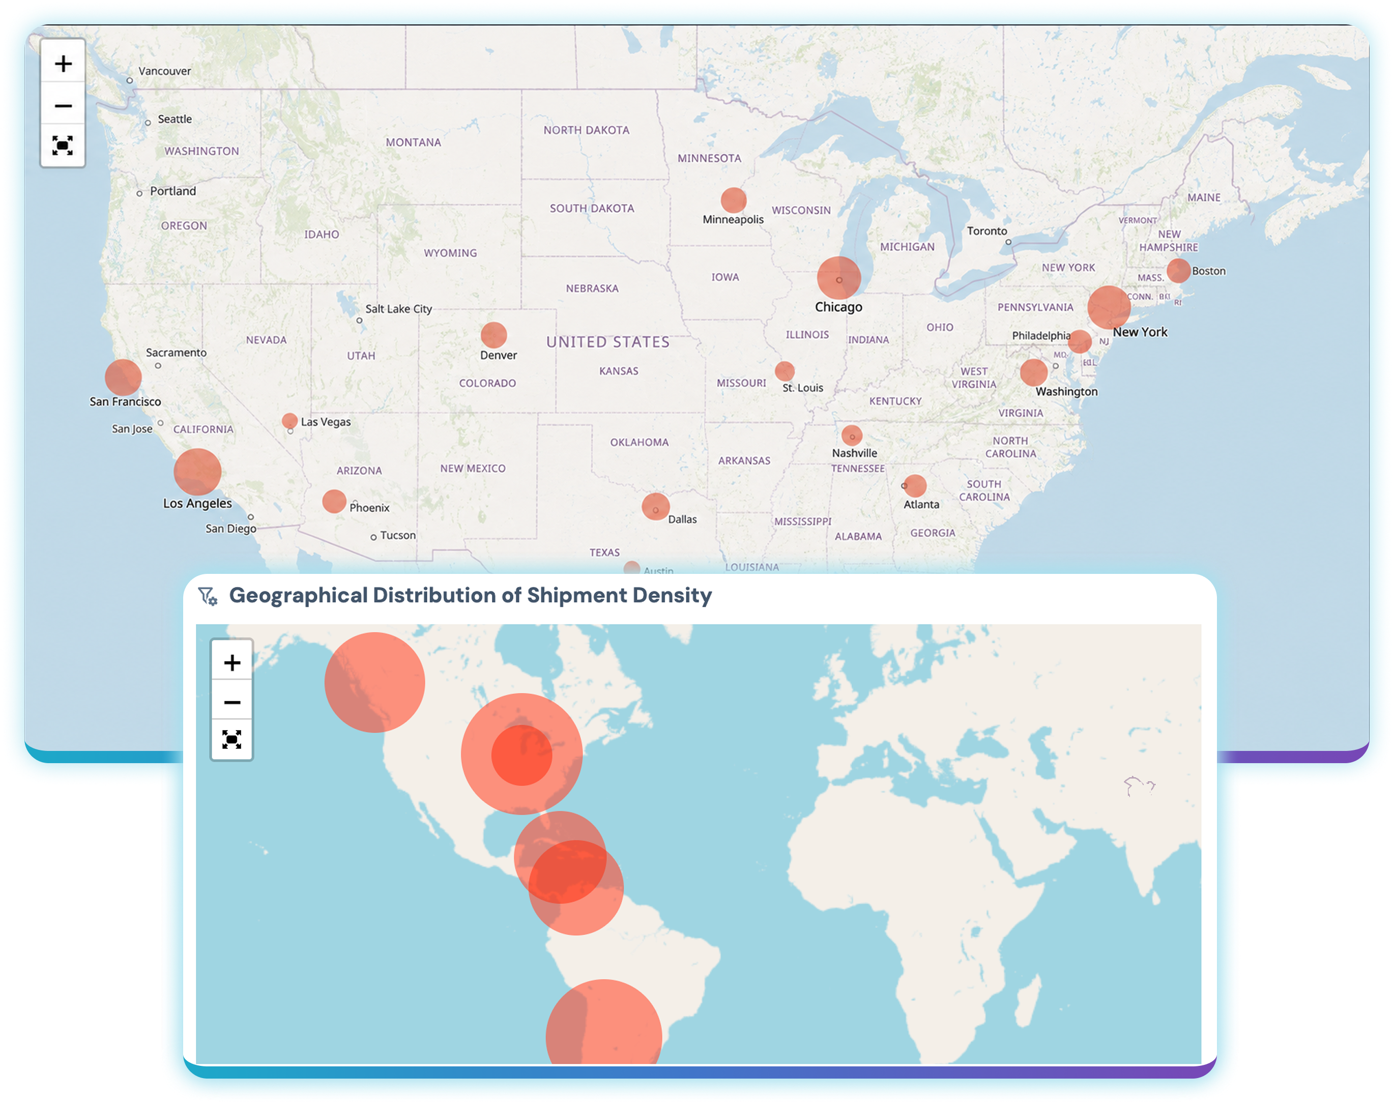This screenshot has height=1103, width=1394.
Task: Select the Atlanta bubble marker
Action: pos(915,485)
